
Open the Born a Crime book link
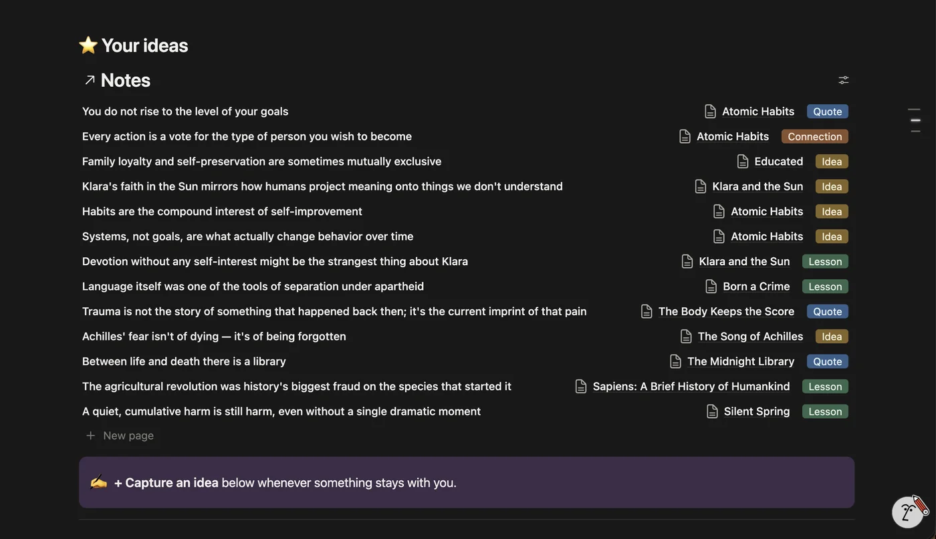pos(756,287)
